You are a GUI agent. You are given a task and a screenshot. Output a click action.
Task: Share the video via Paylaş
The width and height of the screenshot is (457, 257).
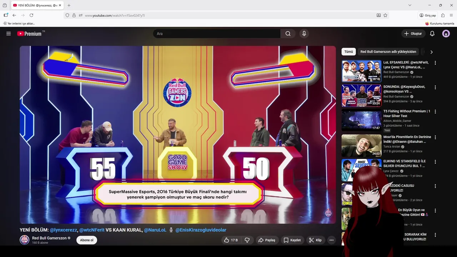pyautogui.click(x=267, y=240)
